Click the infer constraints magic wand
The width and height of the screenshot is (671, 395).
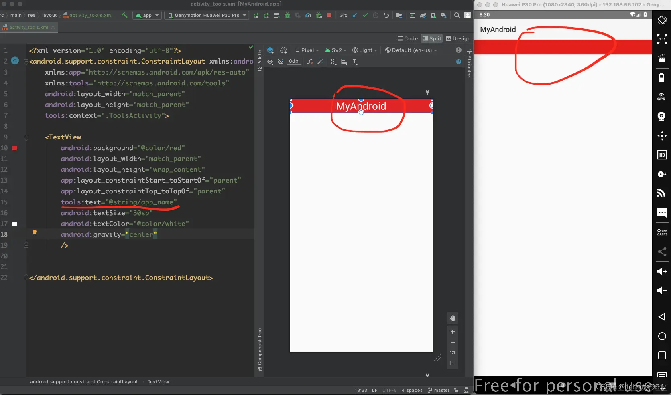click(320, 62)
